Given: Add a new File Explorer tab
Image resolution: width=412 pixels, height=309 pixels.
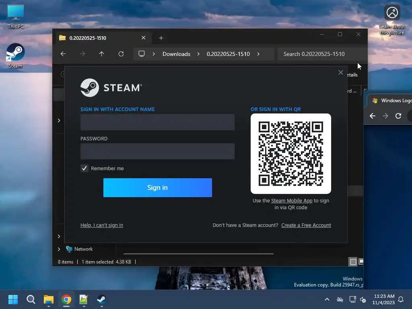Looking at the screenshot, I should [161, 38].
